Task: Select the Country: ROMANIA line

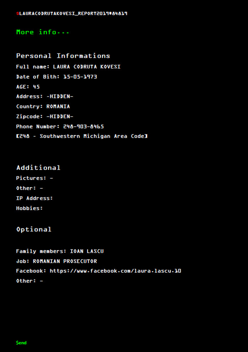Action: click(43, 106)
